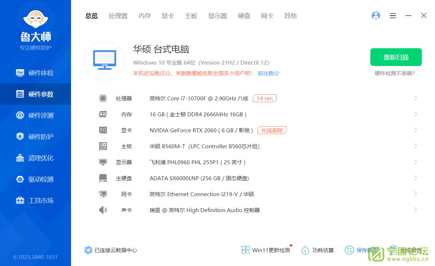Open the 工具市场 tool market
The image size is (435, 266).
[x=36, y=200]
